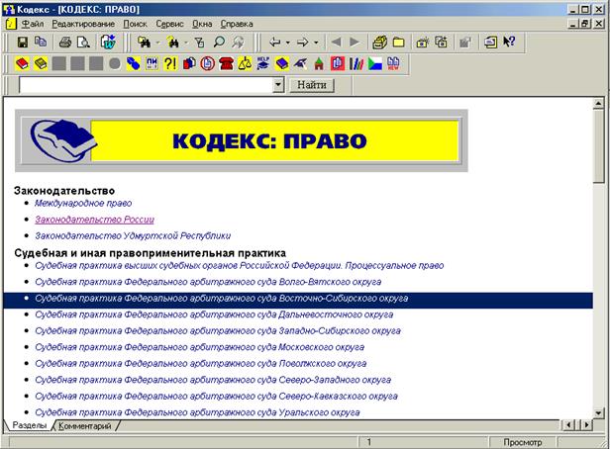Viewport: 610px width, 449px height.
Task: Open the Поиск menu
Action: [135, 24]
